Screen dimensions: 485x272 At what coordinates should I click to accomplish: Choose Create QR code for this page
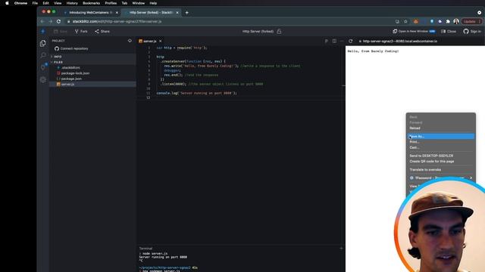tap(441, 161)
